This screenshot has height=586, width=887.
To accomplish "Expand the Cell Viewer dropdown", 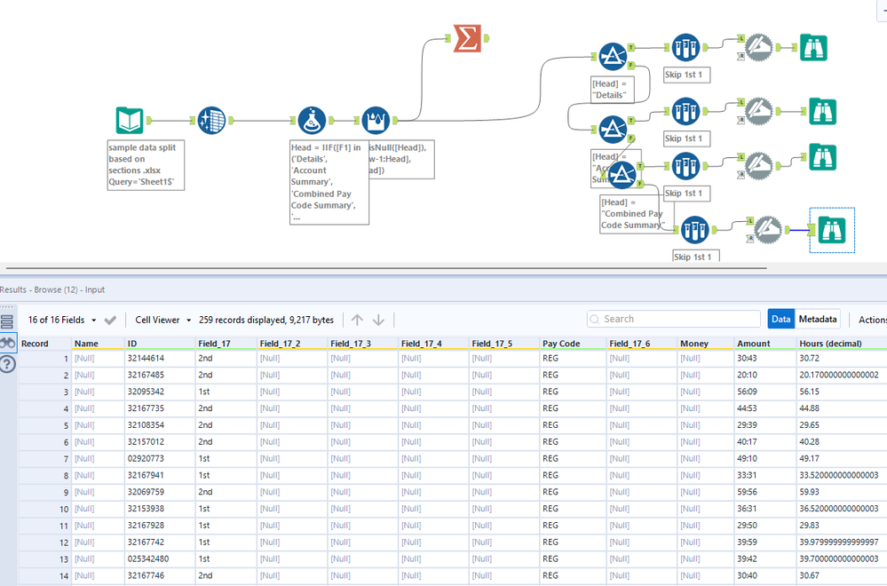I will [163, 320].
